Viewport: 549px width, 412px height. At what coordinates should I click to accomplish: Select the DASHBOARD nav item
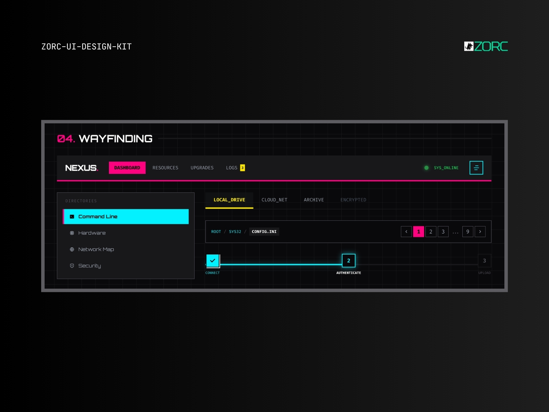(127, 168)
